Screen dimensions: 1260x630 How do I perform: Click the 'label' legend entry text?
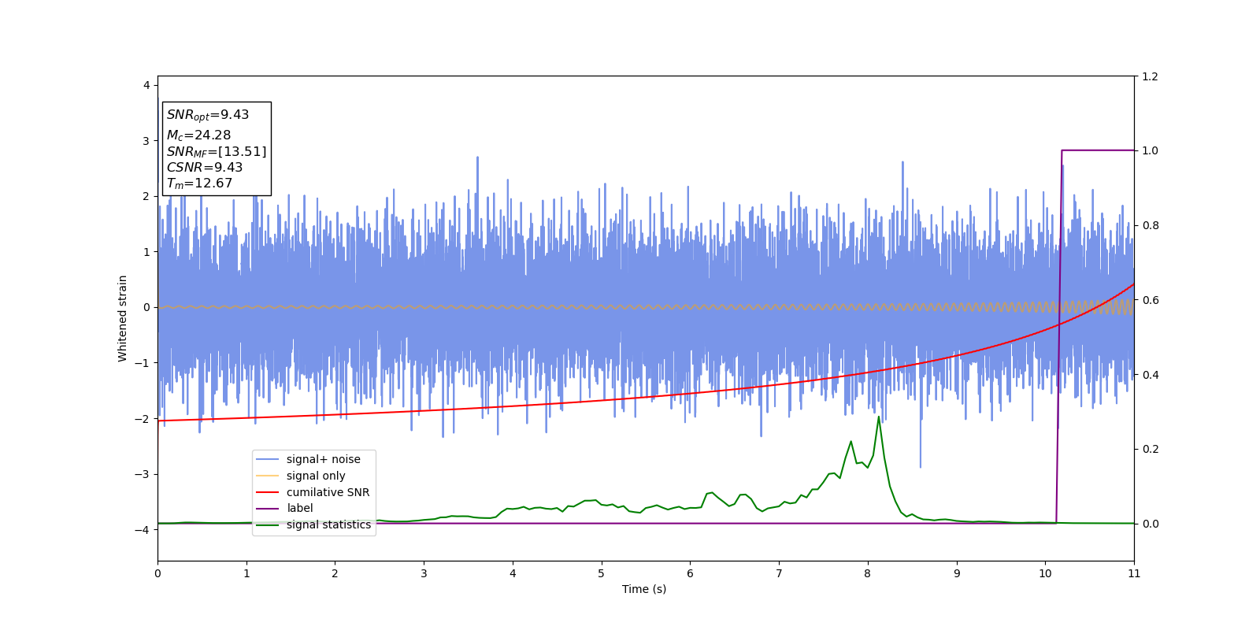[x=299, y=508]
